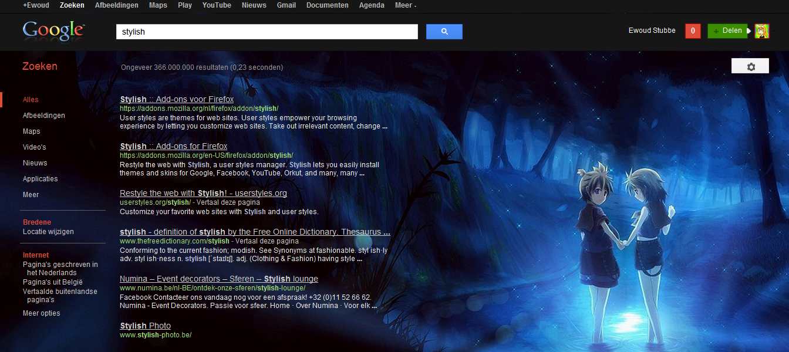Open the Free Online Dictionary stylish definition

(x=255, y=232)
